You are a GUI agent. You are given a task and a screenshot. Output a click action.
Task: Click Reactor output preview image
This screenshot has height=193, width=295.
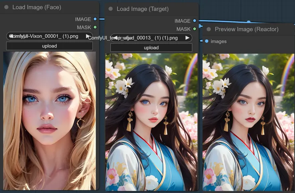[x=248, y=122]
